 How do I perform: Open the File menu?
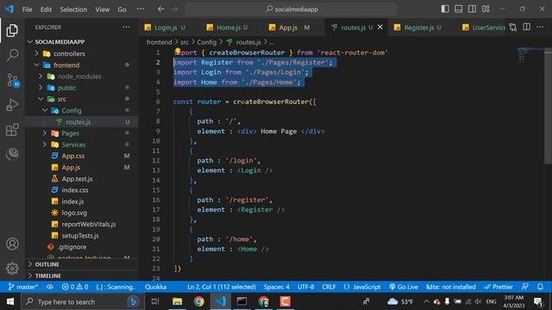pyautogui.click(x=27, y=9)
